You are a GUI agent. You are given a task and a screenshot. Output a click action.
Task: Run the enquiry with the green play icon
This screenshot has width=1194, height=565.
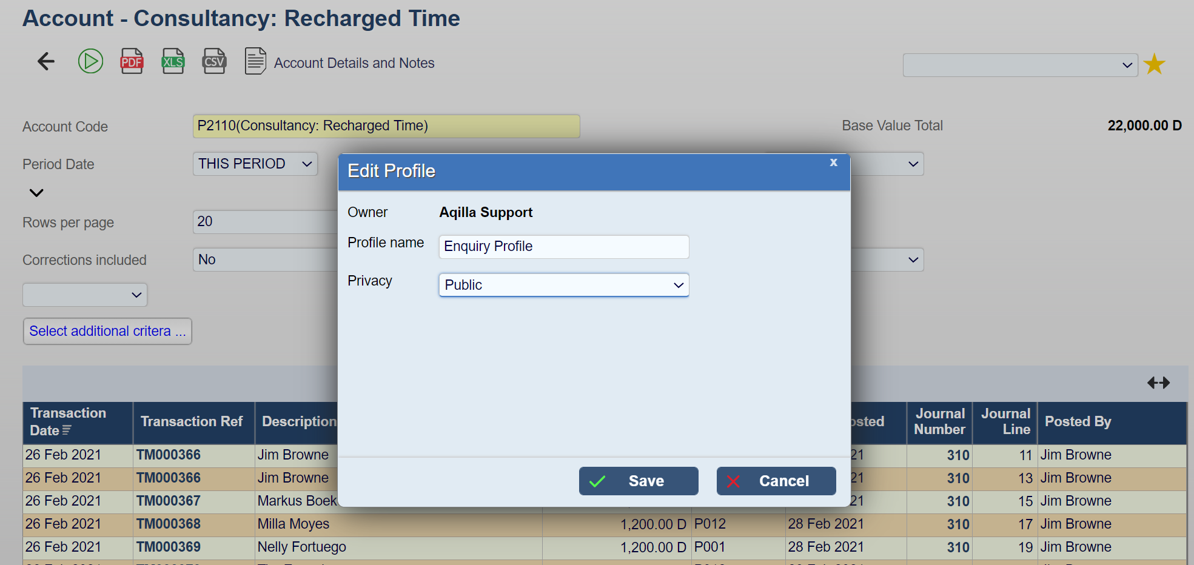90,61
